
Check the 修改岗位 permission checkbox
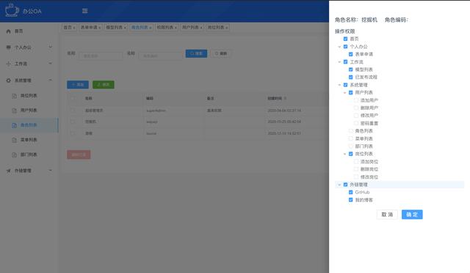coord(356,177)
